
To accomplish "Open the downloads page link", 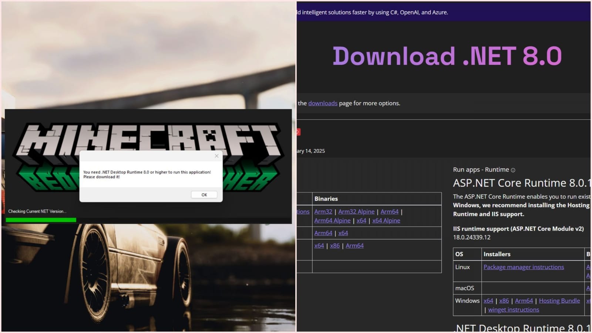I will pos(322,103).
